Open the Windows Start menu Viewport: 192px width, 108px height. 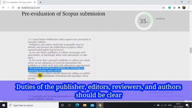click(4, 105)
